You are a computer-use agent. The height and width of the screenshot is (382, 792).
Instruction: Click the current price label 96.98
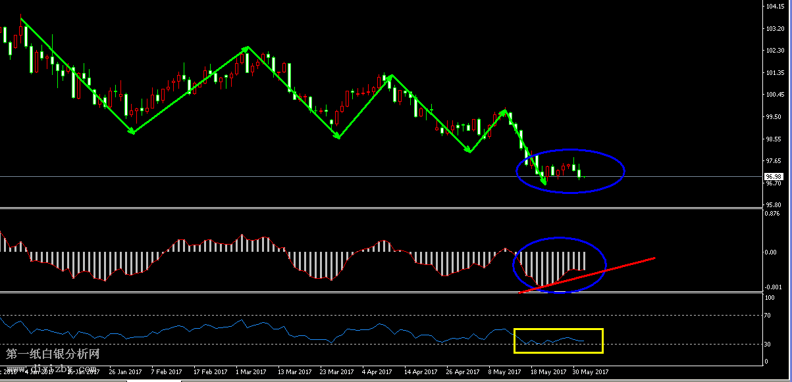[774, 177]
